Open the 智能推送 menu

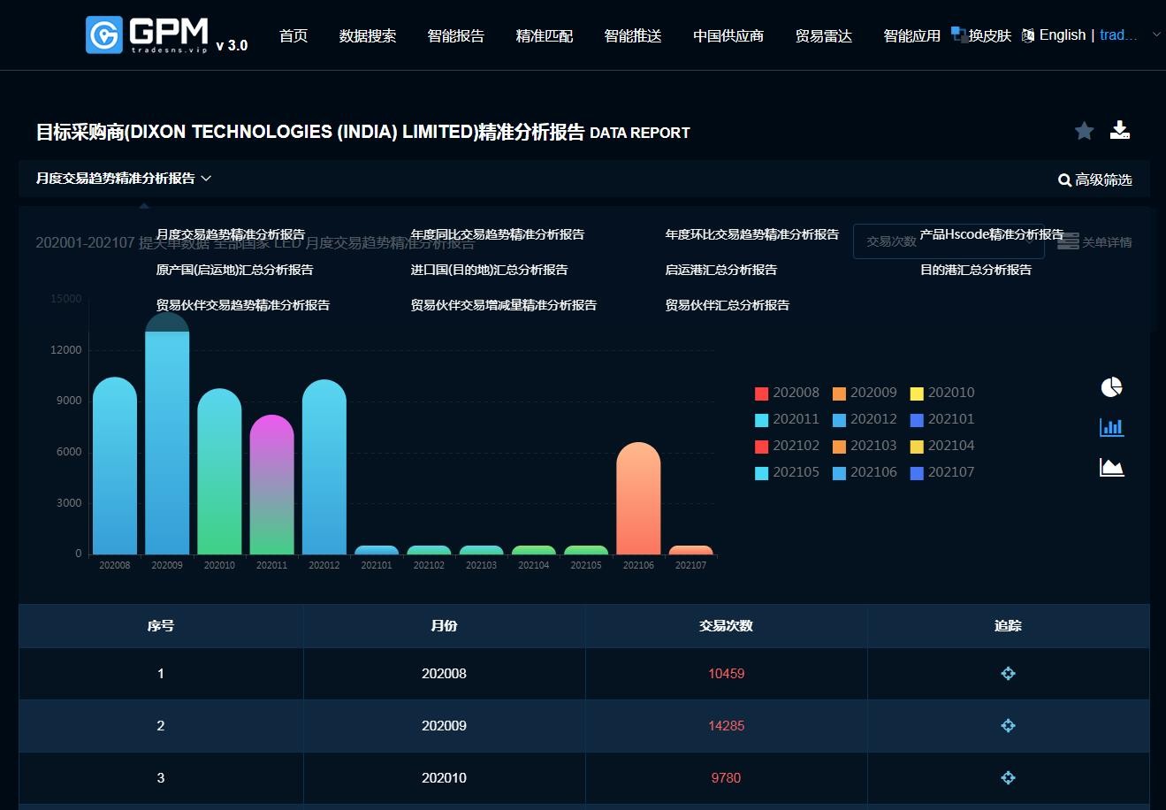click(x=633, y=35)
